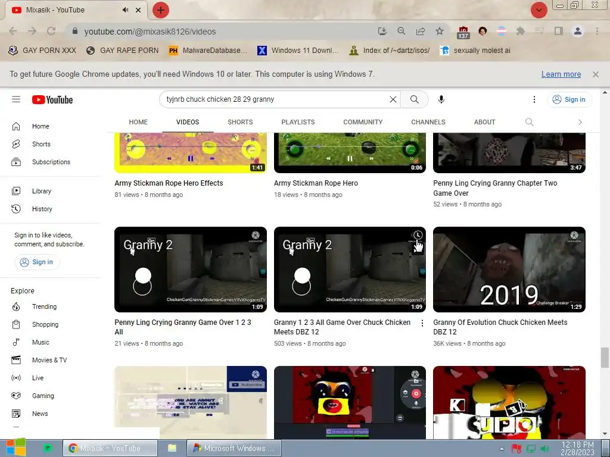610x457 pixels.
Task: Click the address bar URL
Action: click(150, 32)
